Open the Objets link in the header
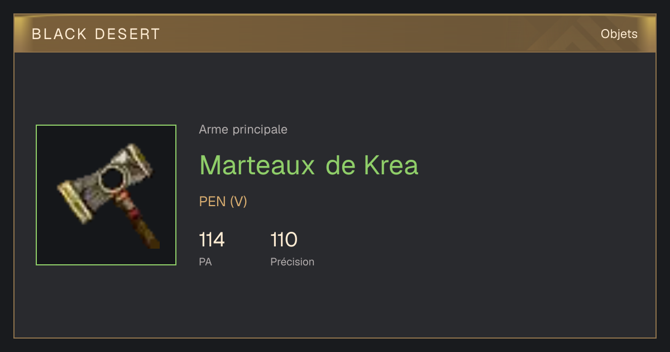670x352 pixels. (x=619, y=34)
